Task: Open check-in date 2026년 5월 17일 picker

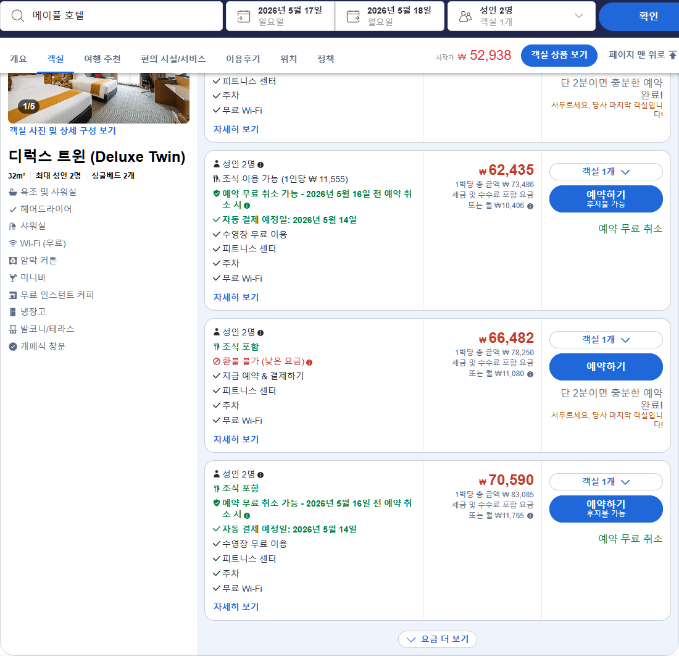Action: pos(280,16)
